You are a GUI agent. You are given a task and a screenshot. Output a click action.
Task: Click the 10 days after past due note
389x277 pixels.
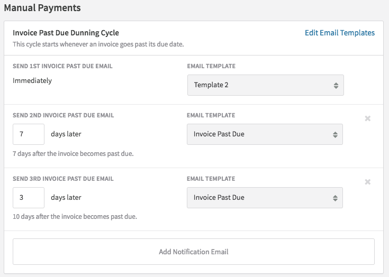[x=75, y=217]
